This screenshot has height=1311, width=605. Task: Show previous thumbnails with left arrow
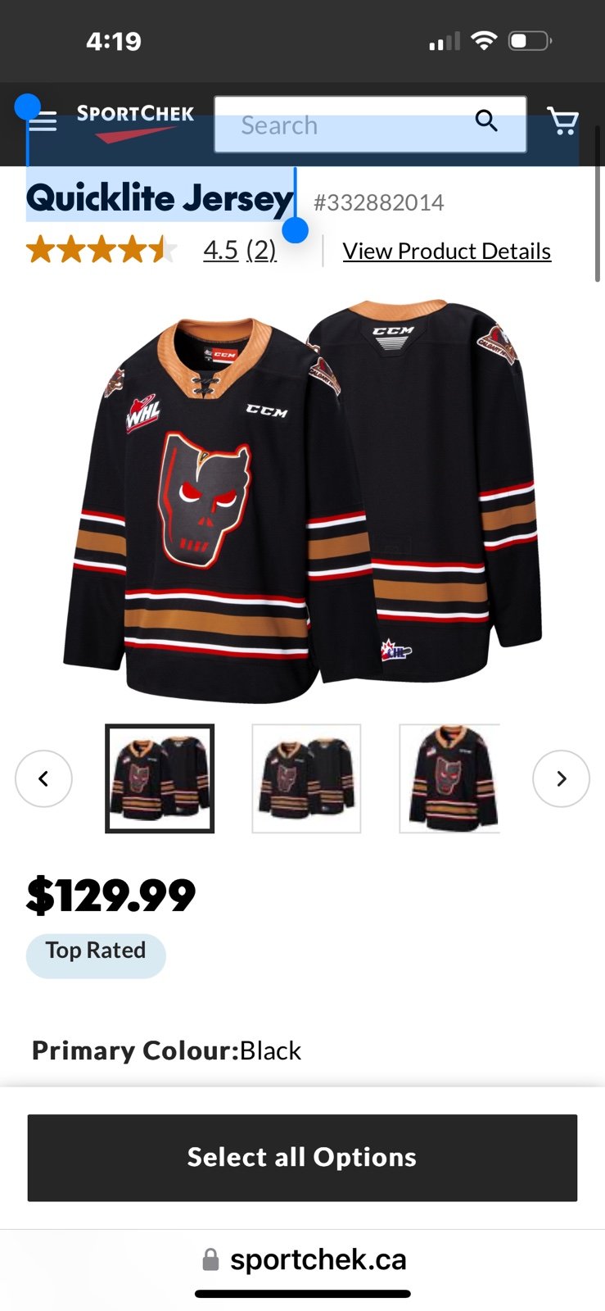43,778
